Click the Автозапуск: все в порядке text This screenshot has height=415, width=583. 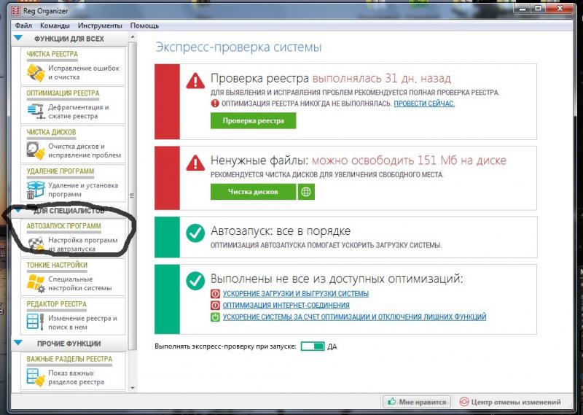(281, 230)
